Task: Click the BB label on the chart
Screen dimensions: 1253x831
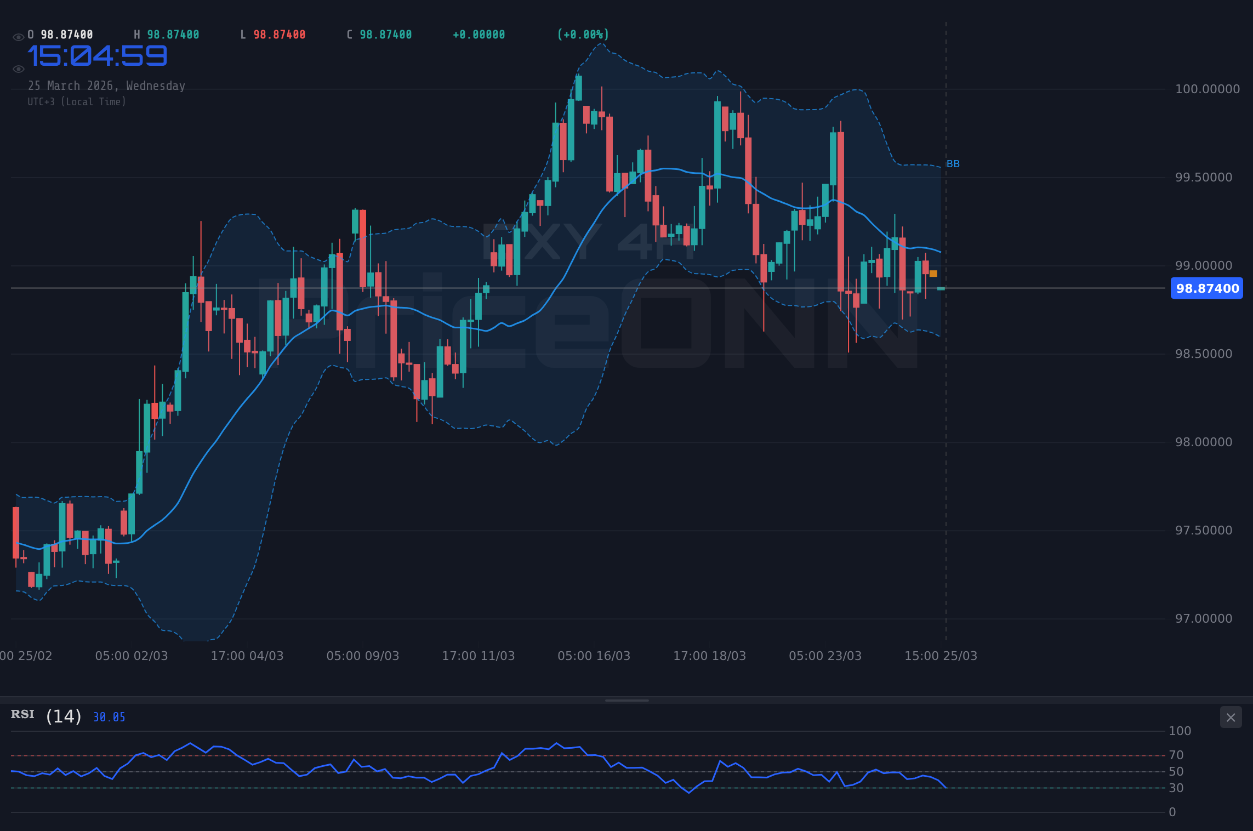Action: pos(953,163)
